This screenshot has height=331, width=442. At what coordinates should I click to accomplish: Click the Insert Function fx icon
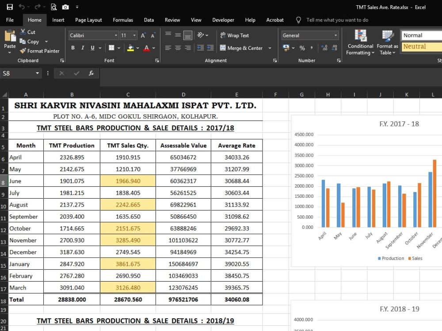tap(91, 73)
